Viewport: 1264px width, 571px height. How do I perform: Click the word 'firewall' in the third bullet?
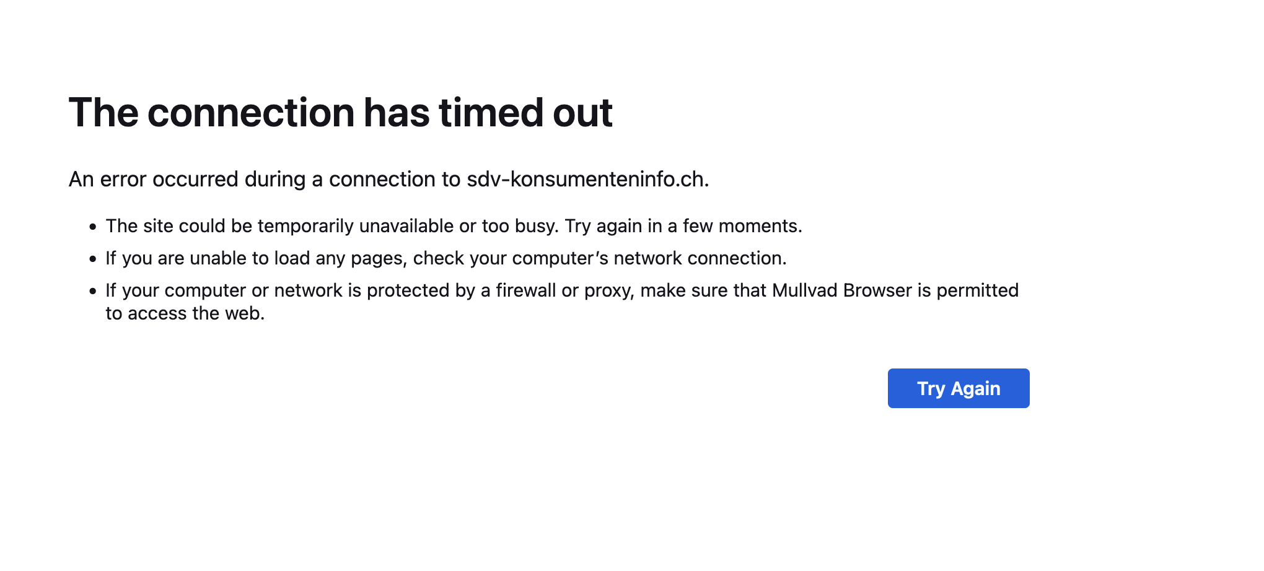coord(526,290)
